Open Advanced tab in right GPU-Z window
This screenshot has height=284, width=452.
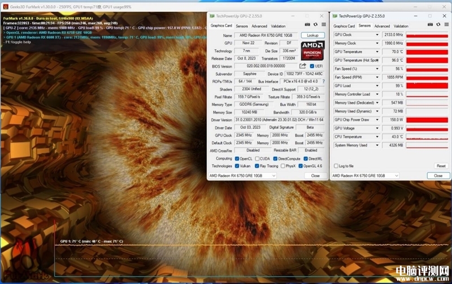tap(382, 26)
